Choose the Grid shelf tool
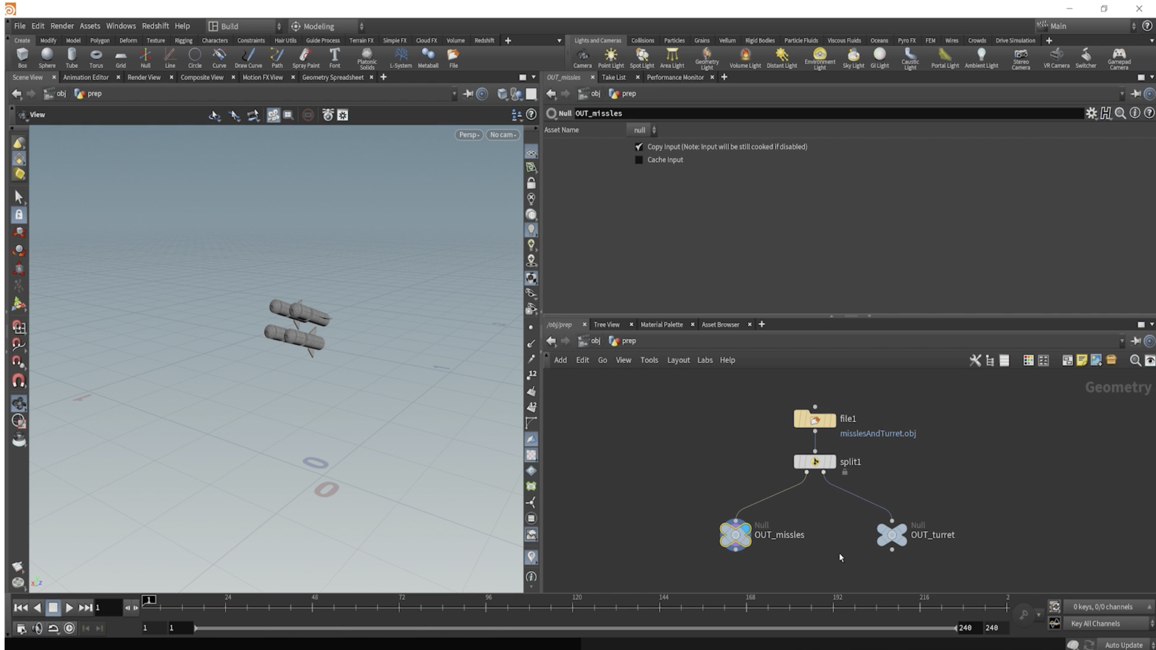This screenshot has height=650, width=1156. [x=121, y=58]
